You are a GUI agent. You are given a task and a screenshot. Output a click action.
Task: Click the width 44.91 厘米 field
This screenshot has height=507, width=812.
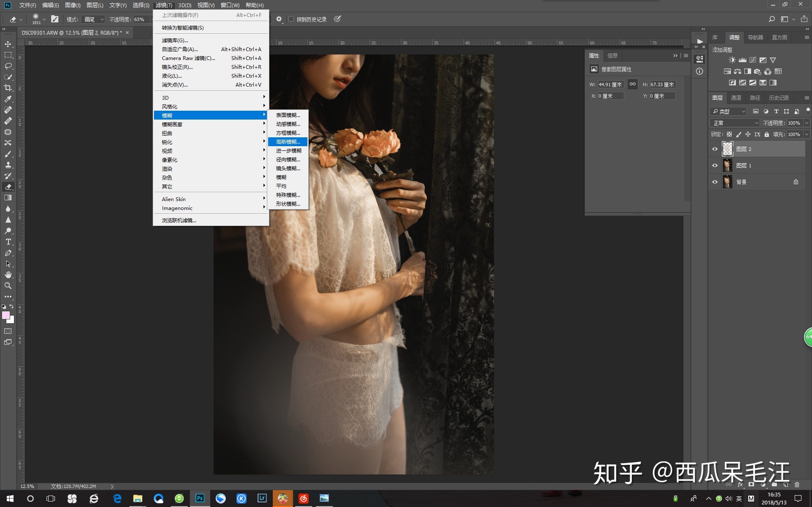click(610, 84)
